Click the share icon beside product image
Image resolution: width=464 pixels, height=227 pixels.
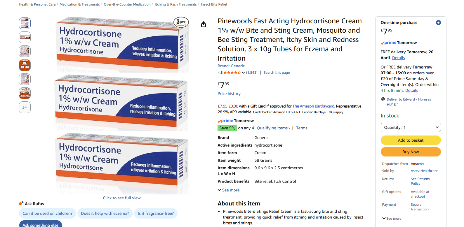(204, 24)
